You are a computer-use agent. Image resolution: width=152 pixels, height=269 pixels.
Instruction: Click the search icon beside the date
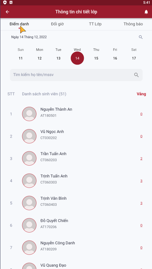(x=141, y=37)
